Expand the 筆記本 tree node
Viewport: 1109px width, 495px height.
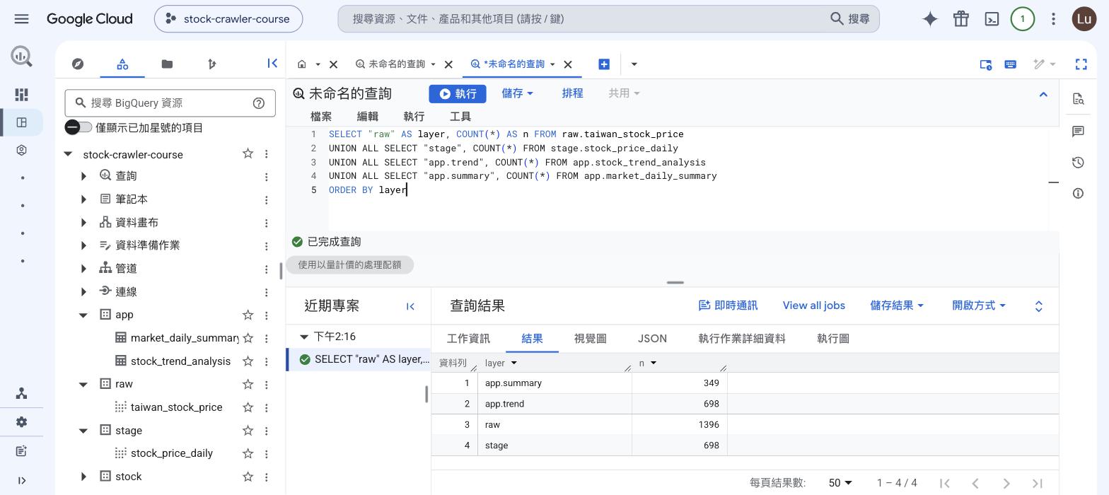(x=84, y=199)
